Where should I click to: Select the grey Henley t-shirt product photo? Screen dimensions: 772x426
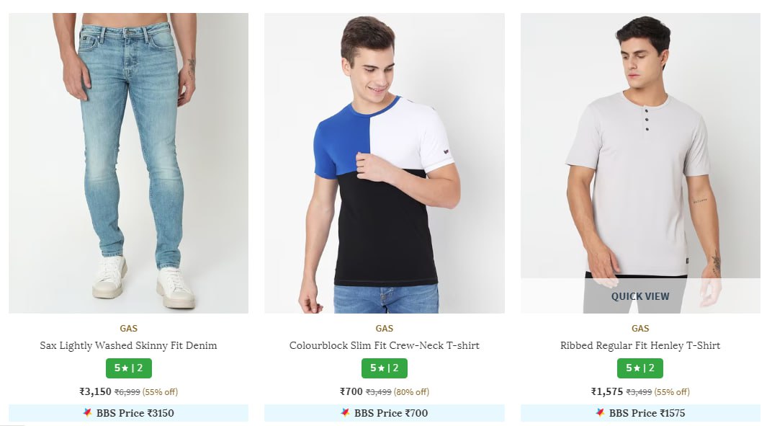coord(639,144)
